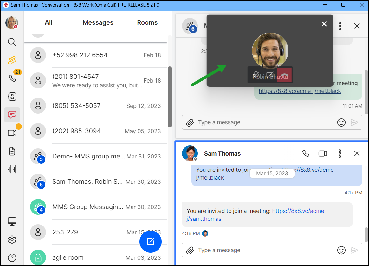Toggle camera in the Robin Shasta call
The image size is (369, 266).
[x=270, y=75]
